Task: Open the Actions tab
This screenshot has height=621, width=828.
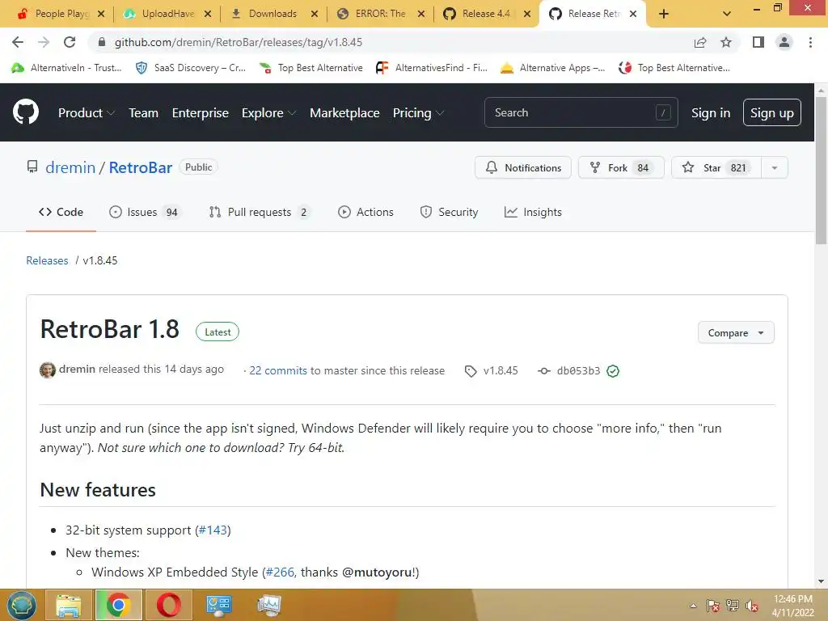Action: click(365, 213)
